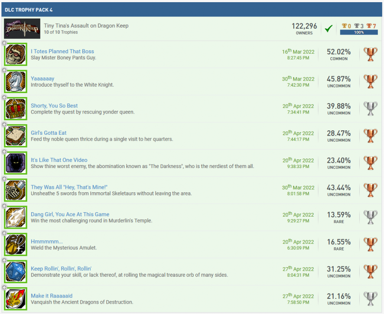Click the 100% completion progress bar

tap(359, 32)
